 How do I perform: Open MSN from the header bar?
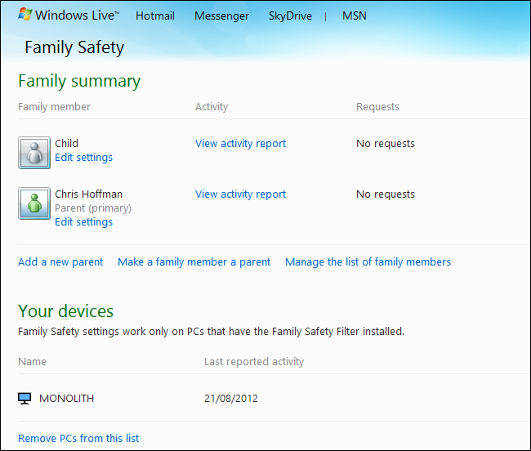(355, 16)
